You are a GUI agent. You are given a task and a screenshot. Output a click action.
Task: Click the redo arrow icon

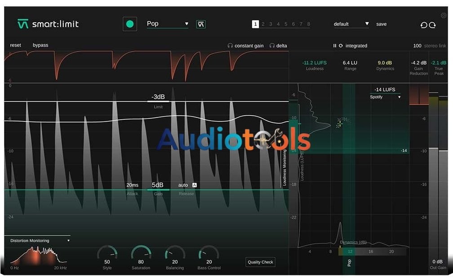pyautogui.click(x=432, y=25)
